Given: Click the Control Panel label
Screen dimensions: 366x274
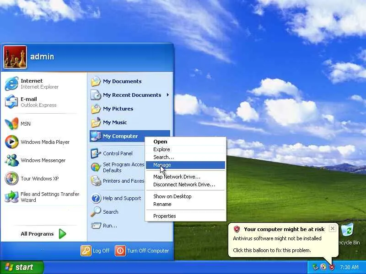Looking at the screenshot, I should 118,153.
